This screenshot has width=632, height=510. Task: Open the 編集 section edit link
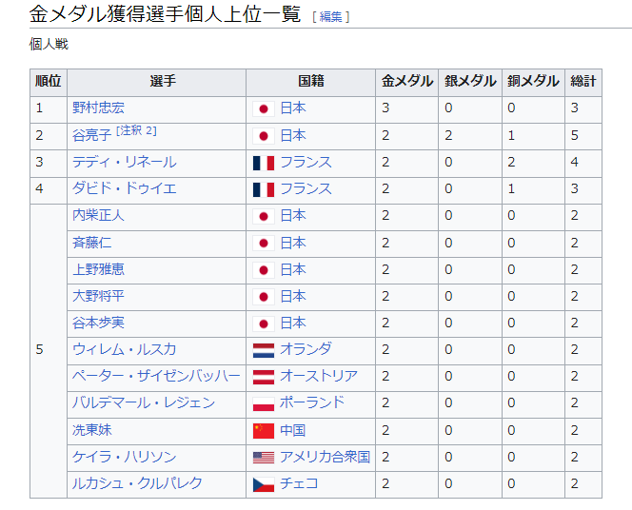[330, 16]
